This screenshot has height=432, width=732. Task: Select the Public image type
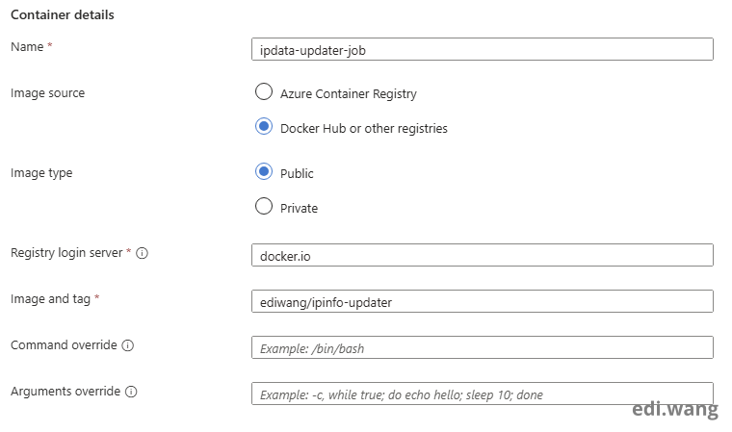click(264, 172)
